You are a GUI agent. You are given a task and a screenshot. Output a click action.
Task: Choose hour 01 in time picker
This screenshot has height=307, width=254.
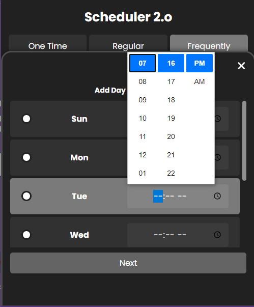tap(143, 173)
